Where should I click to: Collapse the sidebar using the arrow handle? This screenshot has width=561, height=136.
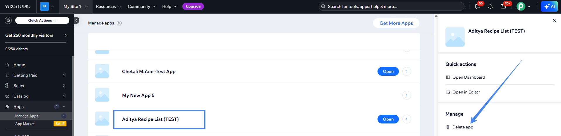(x=76, y=20)
